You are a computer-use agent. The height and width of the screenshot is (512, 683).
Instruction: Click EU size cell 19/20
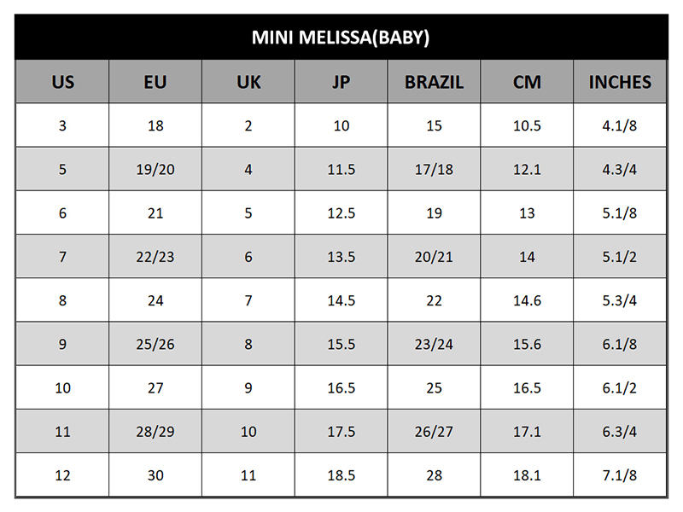tap(155, 169)
